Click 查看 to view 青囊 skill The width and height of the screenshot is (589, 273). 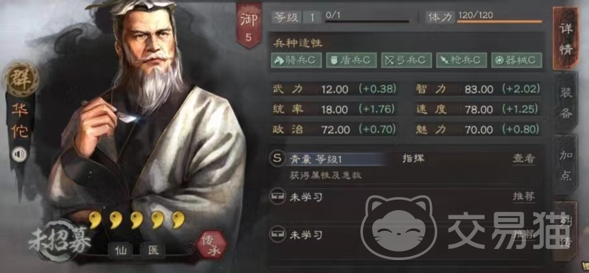523,159
